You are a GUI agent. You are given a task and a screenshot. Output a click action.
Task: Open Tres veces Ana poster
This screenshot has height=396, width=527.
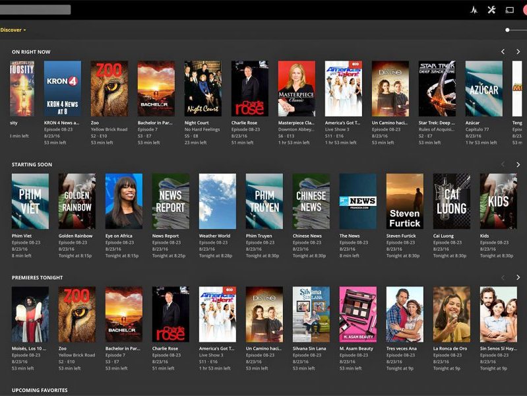point(405,314)
